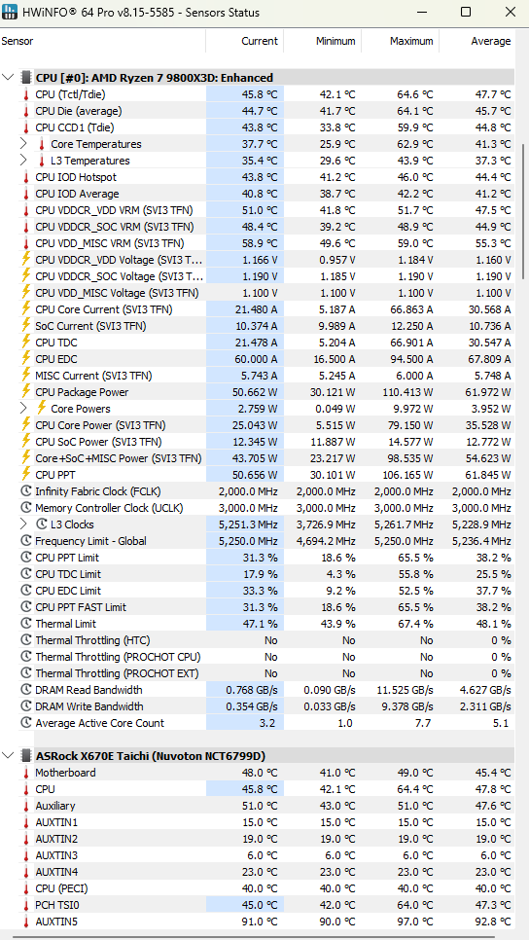
Task: Expand the L3 Clocks group
Action: 23,524
